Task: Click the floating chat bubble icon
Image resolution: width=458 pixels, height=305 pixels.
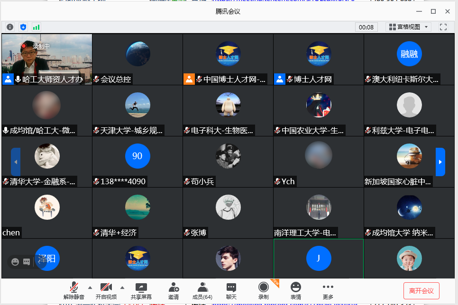Action: click(x=27, y=262)
